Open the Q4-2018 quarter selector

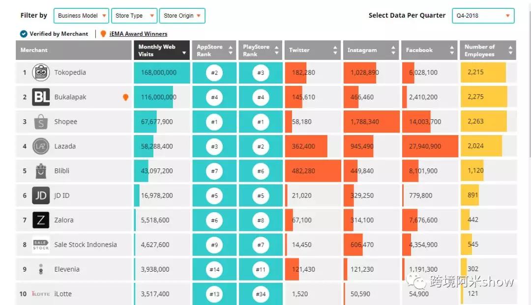click(483, 16)
